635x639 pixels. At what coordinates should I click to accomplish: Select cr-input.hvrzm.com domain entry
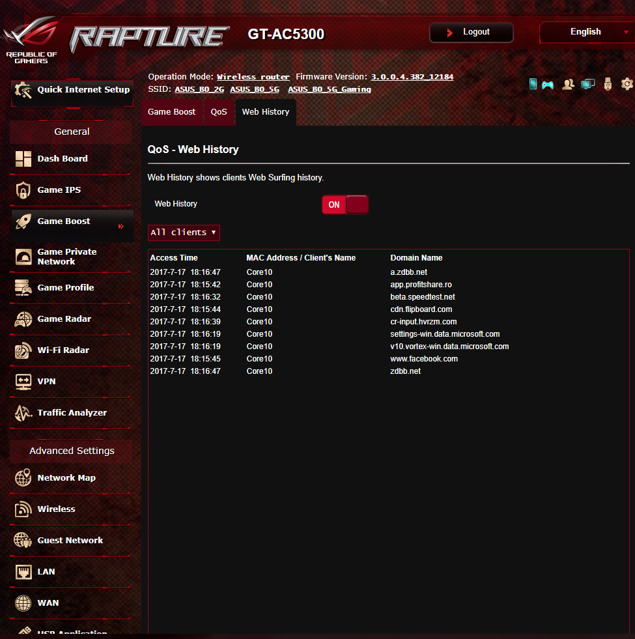(x=423, y=322)
